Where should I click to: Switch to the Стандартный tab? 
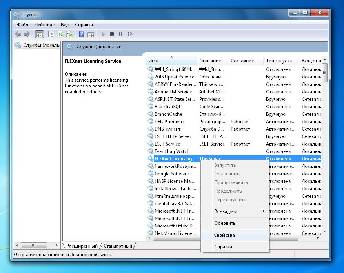click(x=118, y=246)
